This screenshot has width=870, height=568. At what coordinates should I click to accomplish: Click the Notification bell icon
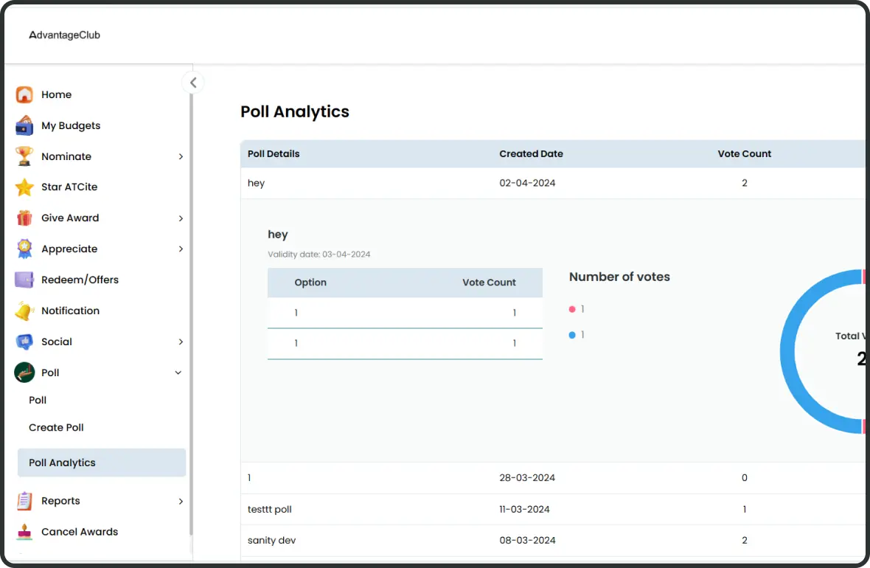point(24,311)
